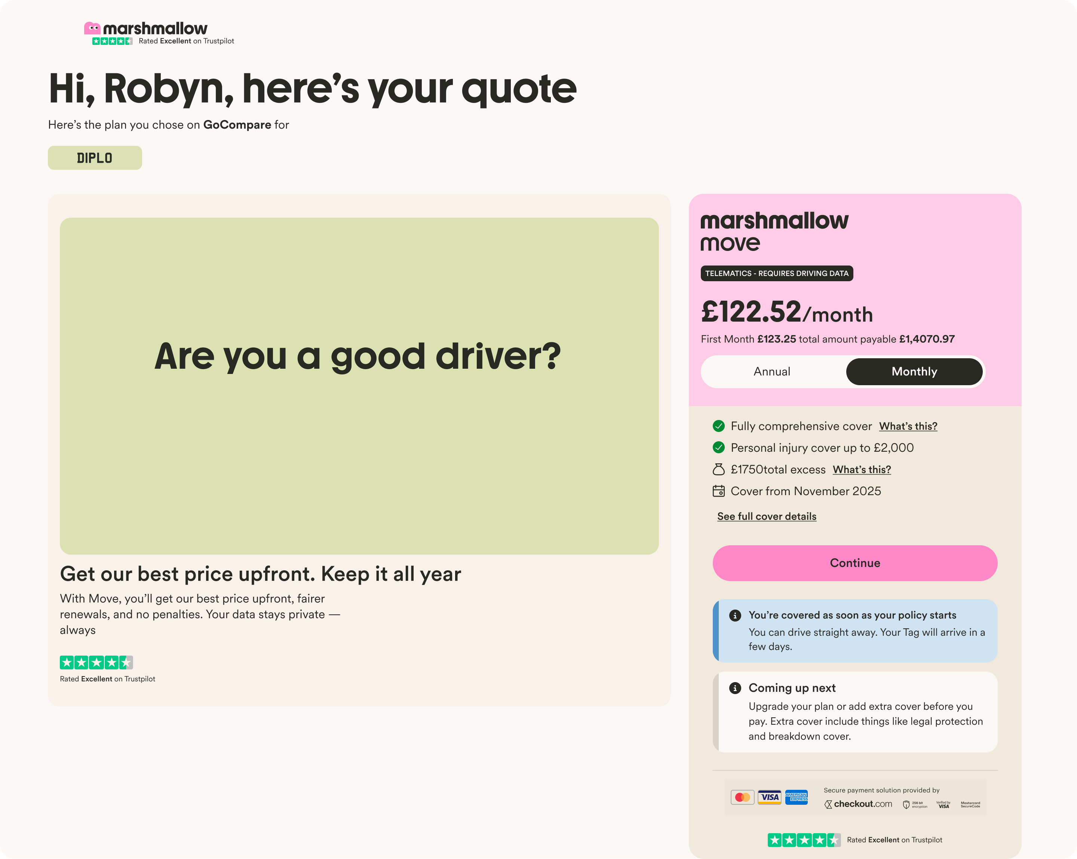Open What's this? for comprehensive cover
The image size is (1077, 859).
[x=908, y=426]
